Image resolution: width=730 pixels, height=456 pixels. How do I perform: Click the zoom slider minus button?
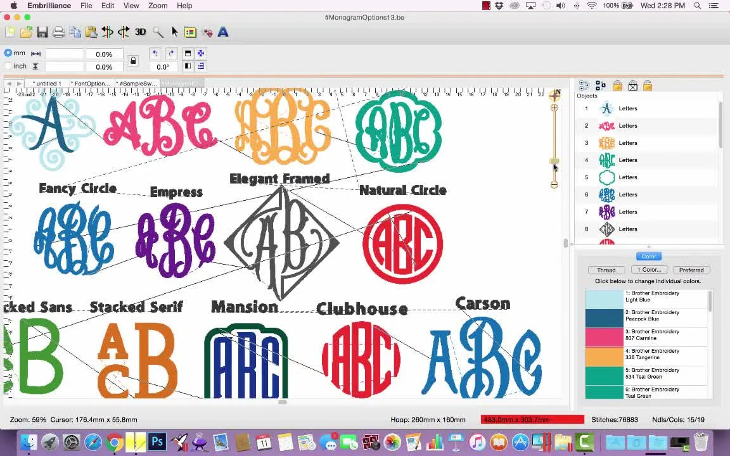click(554, 185)
